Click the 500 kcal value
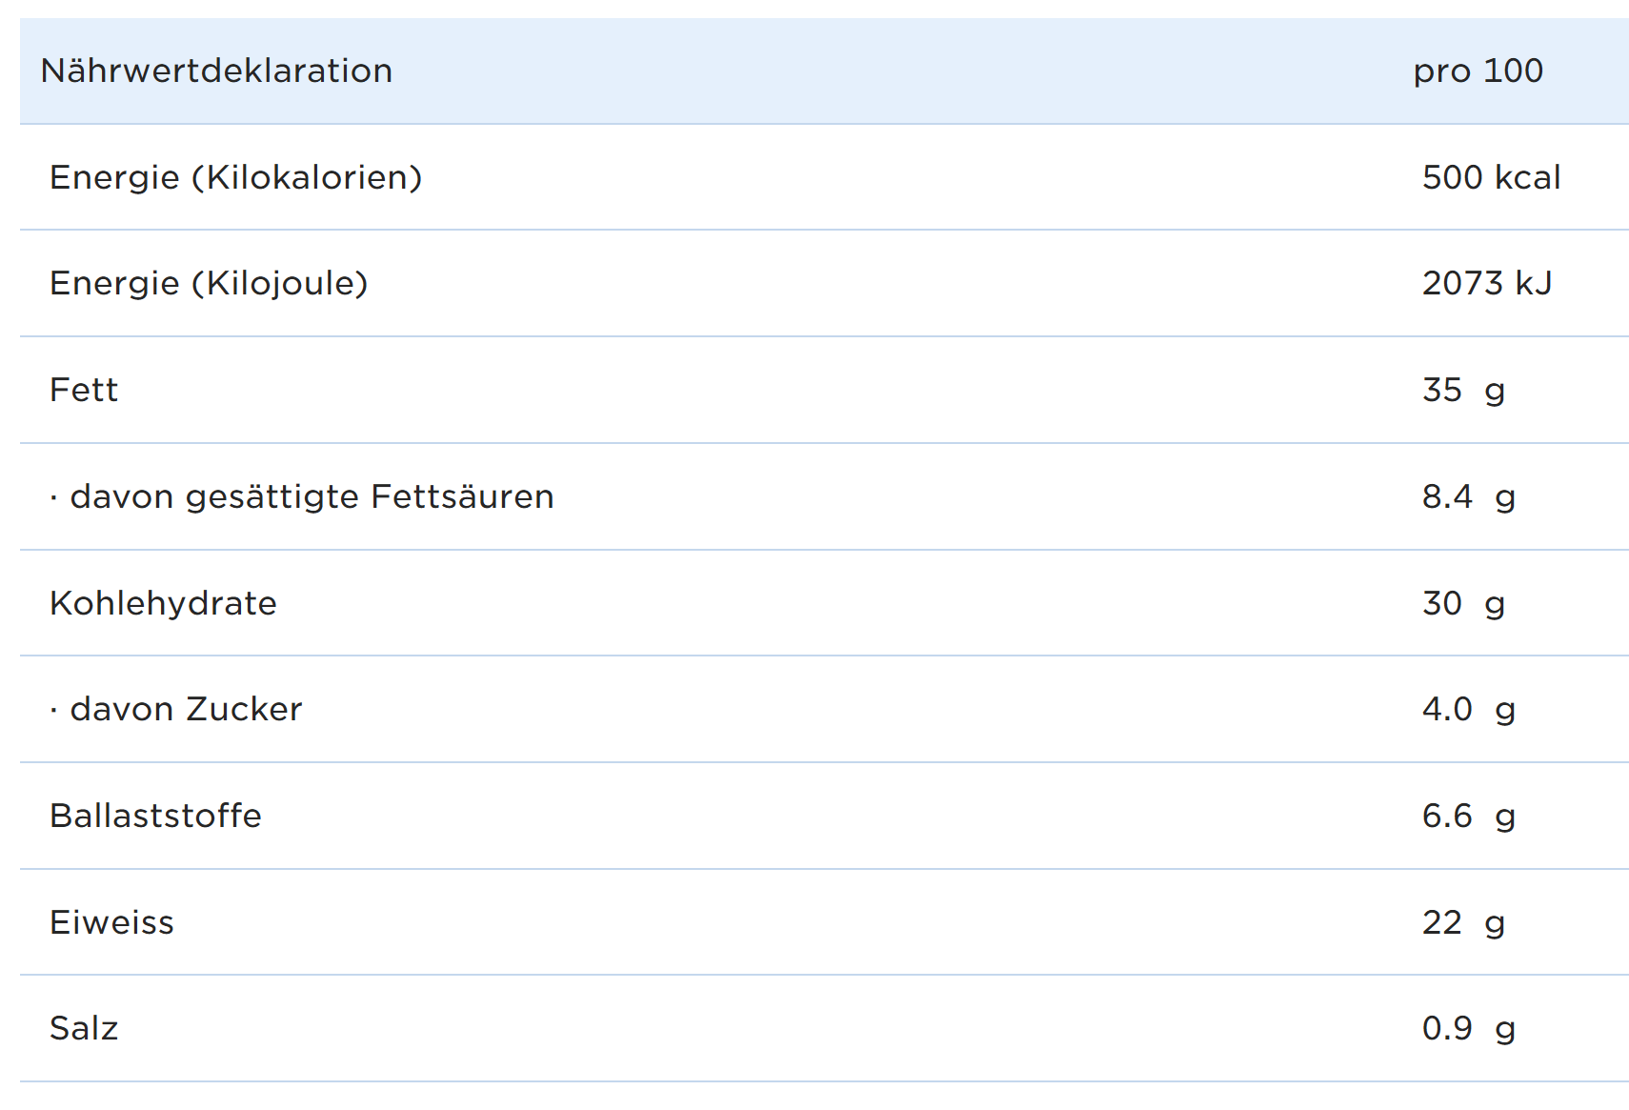Screen dimensions: 1629x1110 click(x=1491, y=177)
